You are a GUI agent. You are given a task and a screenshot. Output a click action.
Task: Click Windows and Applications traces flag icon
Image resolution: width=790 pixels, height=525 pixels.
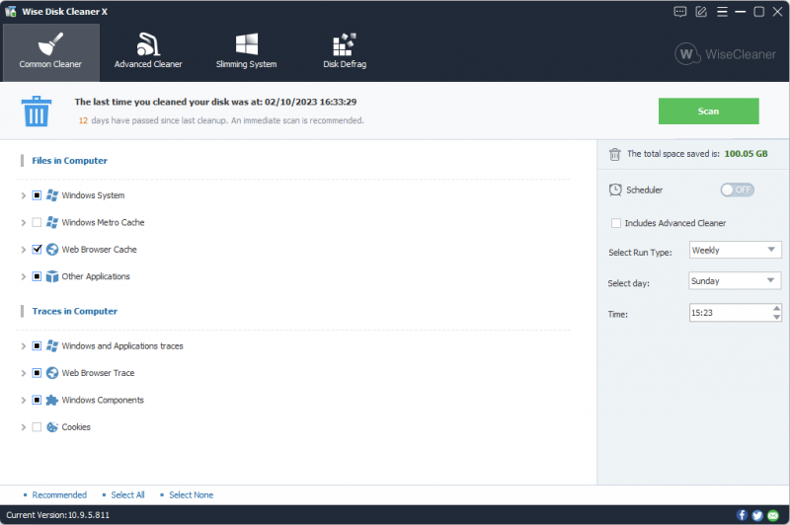coord(52,345)
